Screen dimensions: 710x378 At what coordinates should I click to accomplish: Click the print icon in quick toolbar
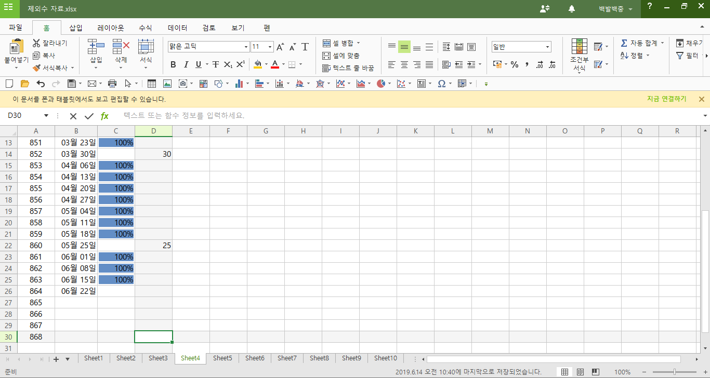[112, 84]
